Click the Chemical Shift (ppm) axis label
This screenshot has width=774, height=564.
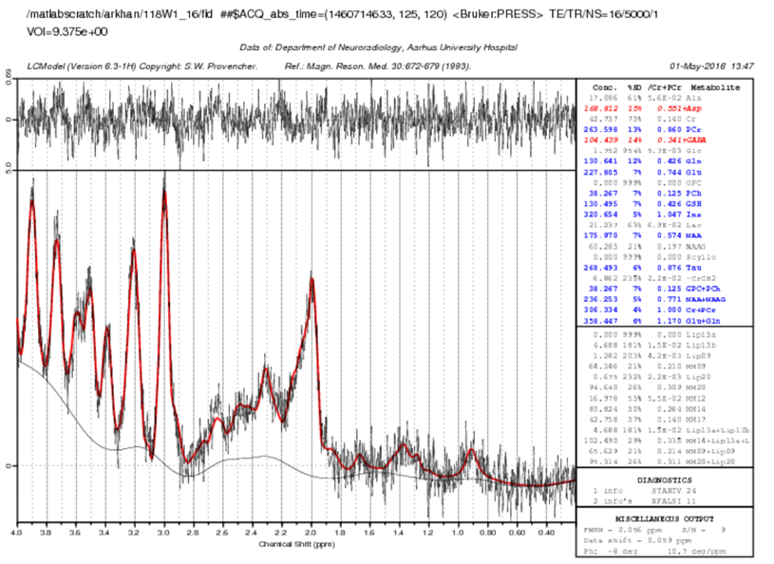tap(295, 544)
